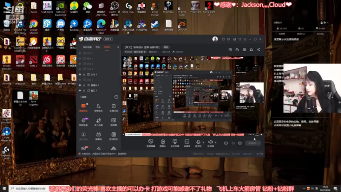Screen dimensions: 341x192
Task: Toggle lock on 摄像头 1 layer
Action: click(x=84, y=85)
